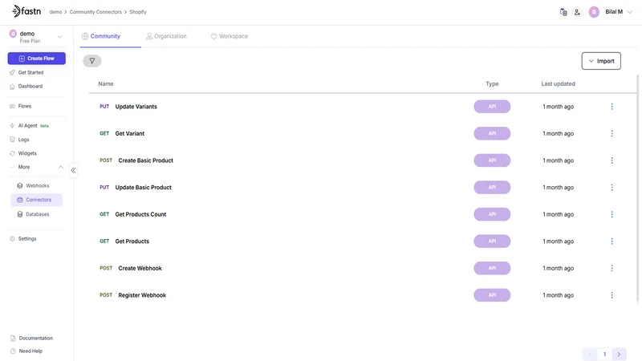
Task: Click demo in breadcrumb
Action: click(x=55, y=12)
